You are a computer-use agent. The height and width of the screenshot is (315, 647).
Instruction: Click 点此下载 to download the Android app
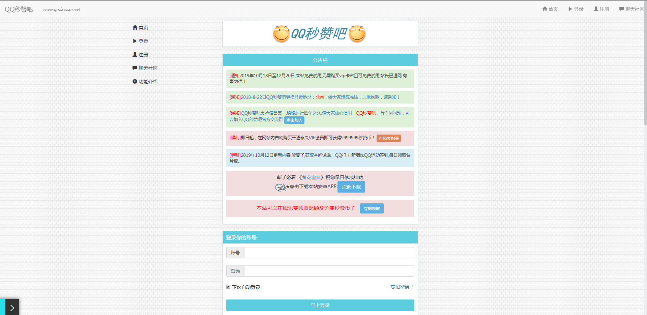(351, 187)
